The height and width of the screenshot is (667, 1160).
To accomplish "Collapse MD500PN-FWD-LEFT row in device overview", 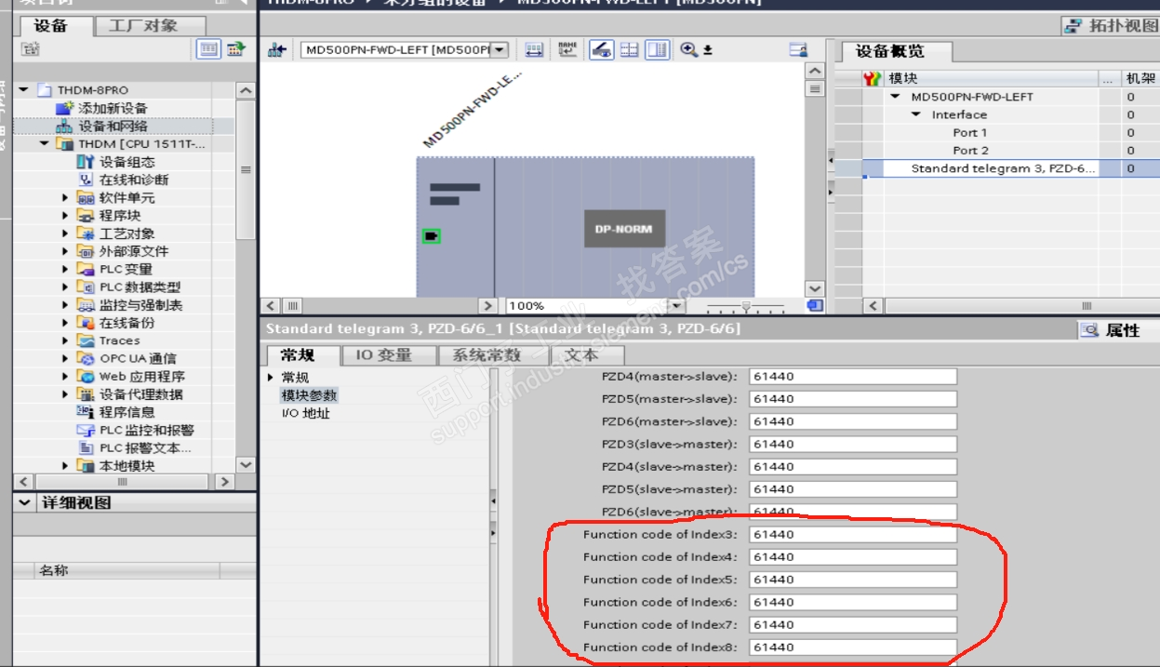I will (895, 97).
